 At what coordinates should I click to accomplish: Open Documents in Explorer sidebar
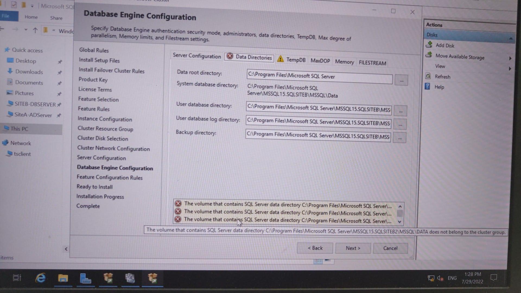pos(29,82)
